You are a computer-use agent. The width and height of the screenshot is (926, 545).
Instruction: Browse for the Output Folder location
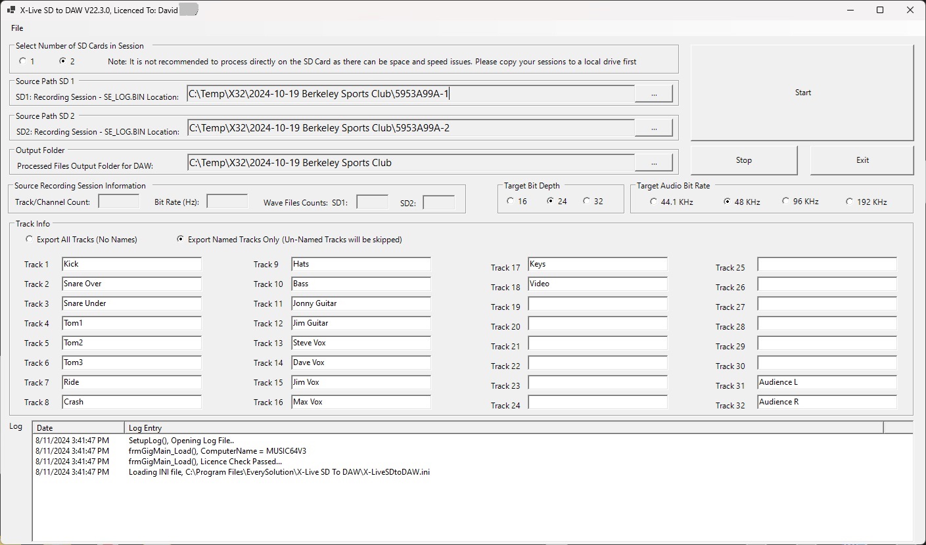[x=653, y=162]
